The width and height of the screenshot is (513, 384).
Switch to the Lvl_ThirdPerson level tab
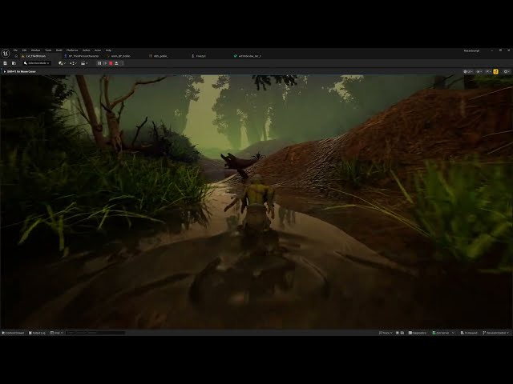(x=36, y=56)
